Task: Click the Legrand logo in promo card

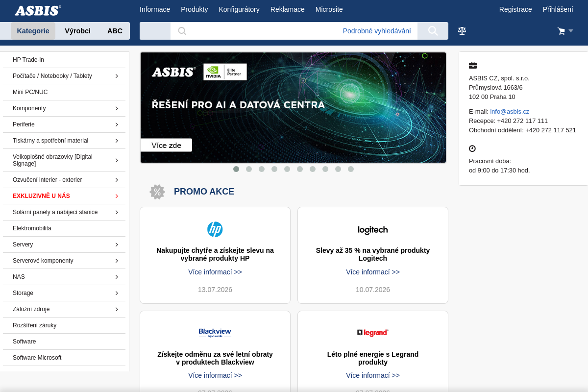Action: click(x=373, y=333)
